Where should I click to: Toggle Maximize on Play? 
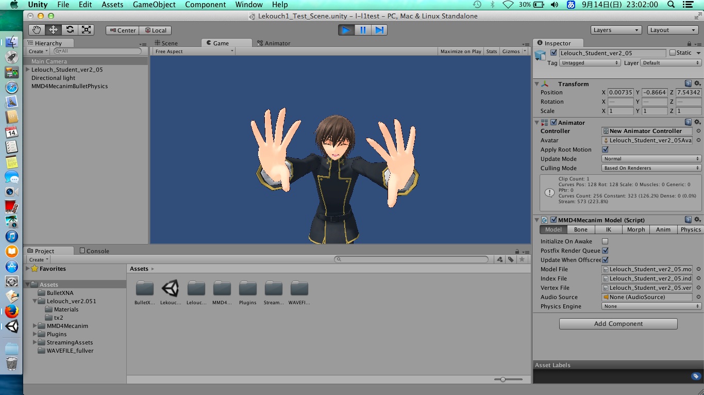(461, 51)
